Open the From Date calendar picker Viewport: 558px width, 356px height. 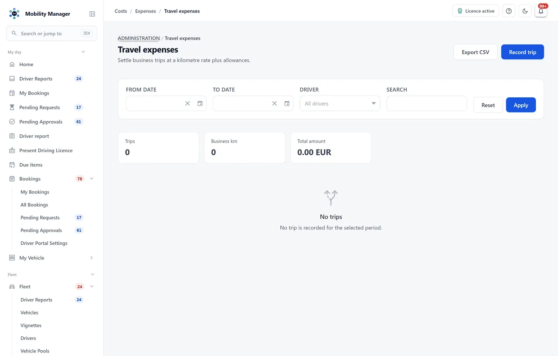pos(200,103)
